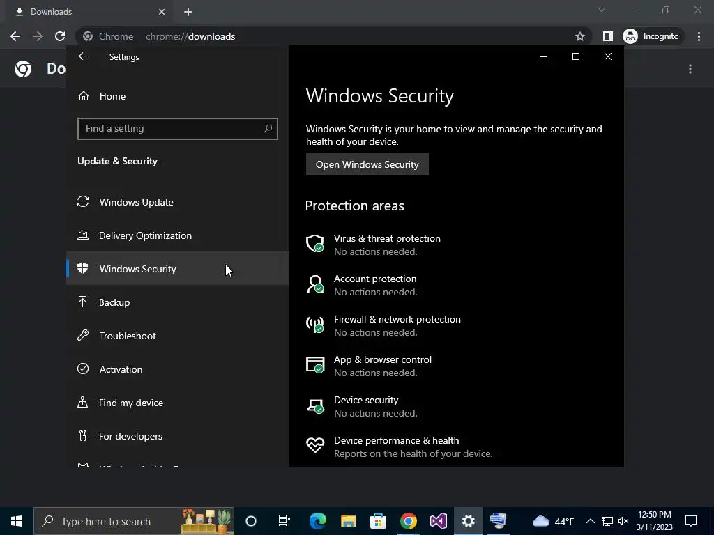Click the For developers tools icon
Screen dimensions: 714x535
(82, 436)
